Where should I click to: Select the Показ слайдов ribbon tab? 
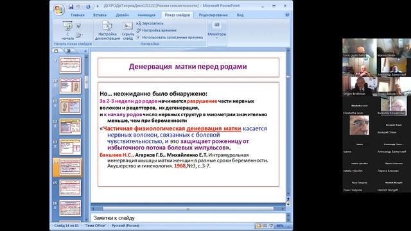click(177, 15)
